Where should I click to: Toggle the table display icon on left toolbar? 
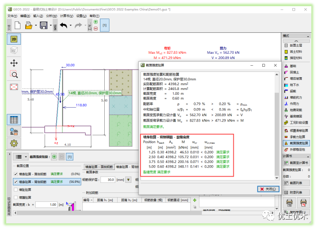pos(14,120)
